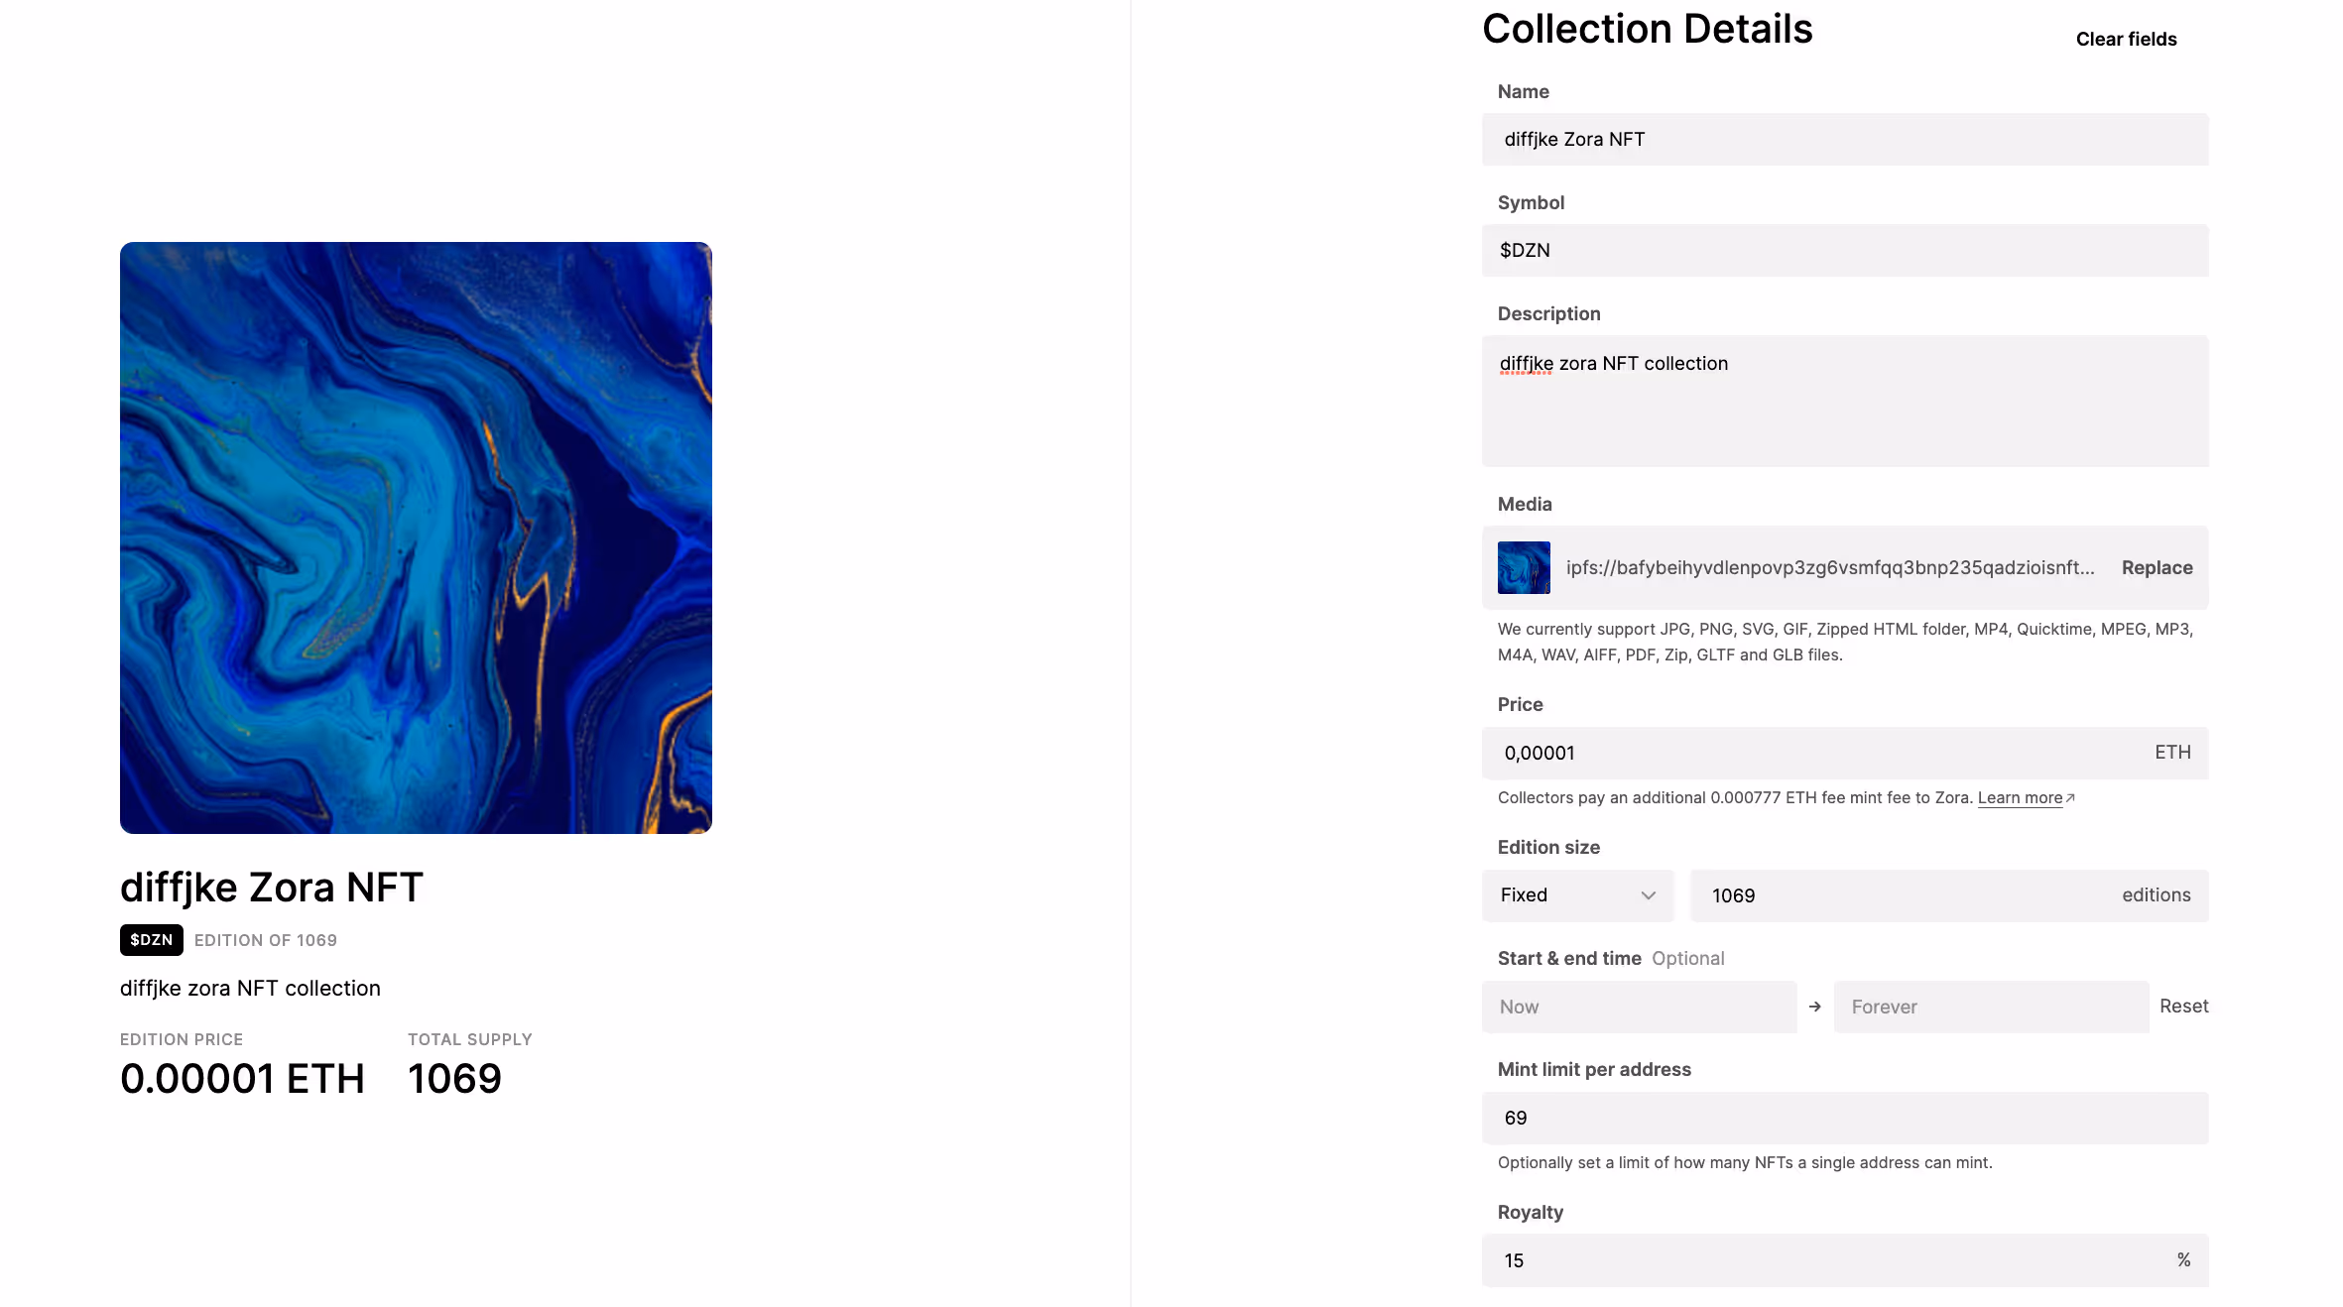Click the Price input field
Screen dimensions: 2343x1307
pyautogui.click(x=1815, y=753)
